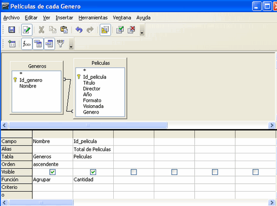This screenshot has width=277, height=206.
Task: Uncheck Visible for Nombre column
Action: 52,172
